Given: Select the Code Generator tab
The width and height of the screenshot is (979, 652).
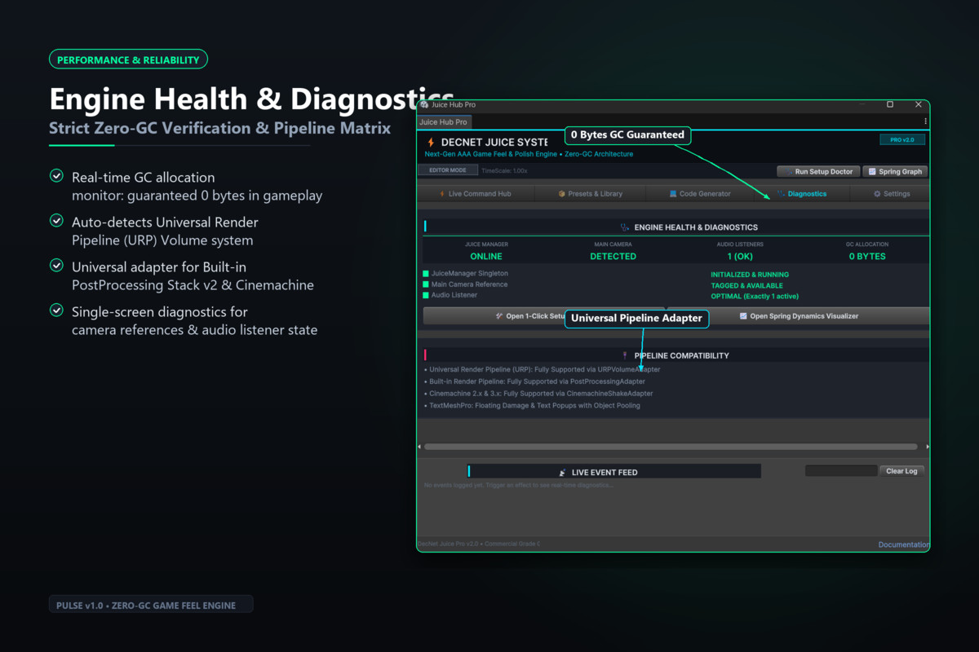Looking at the screenshot, I should 699,194.
